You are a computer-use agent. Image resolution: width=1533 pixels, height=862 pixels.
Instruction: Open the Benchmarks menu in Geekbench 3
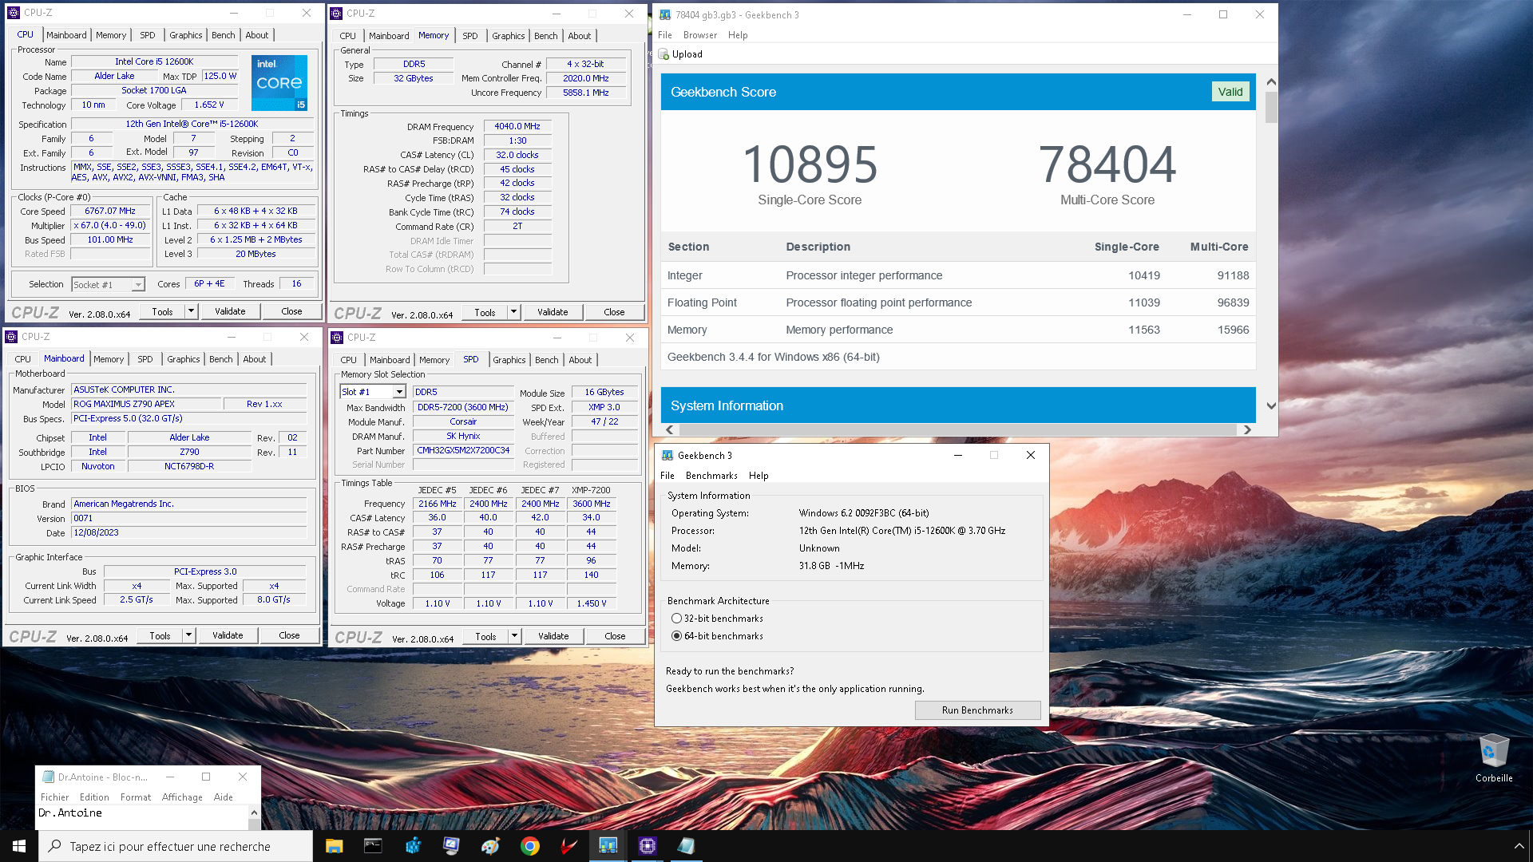(711, 476)
